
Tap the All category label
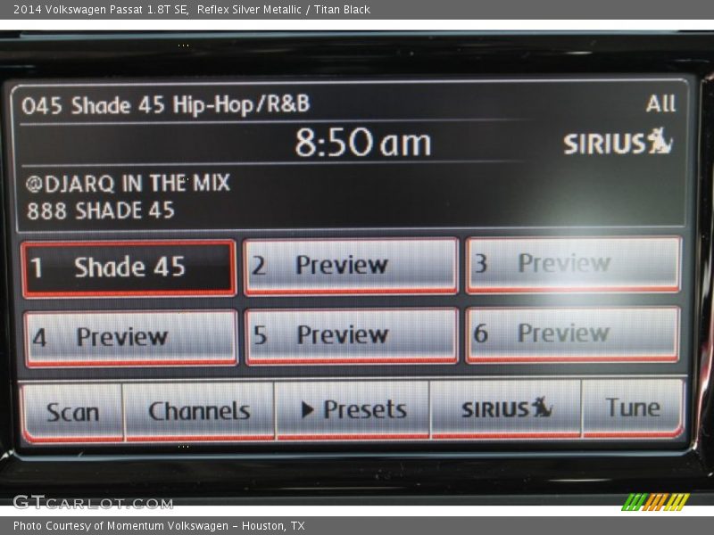click(660, 103)
